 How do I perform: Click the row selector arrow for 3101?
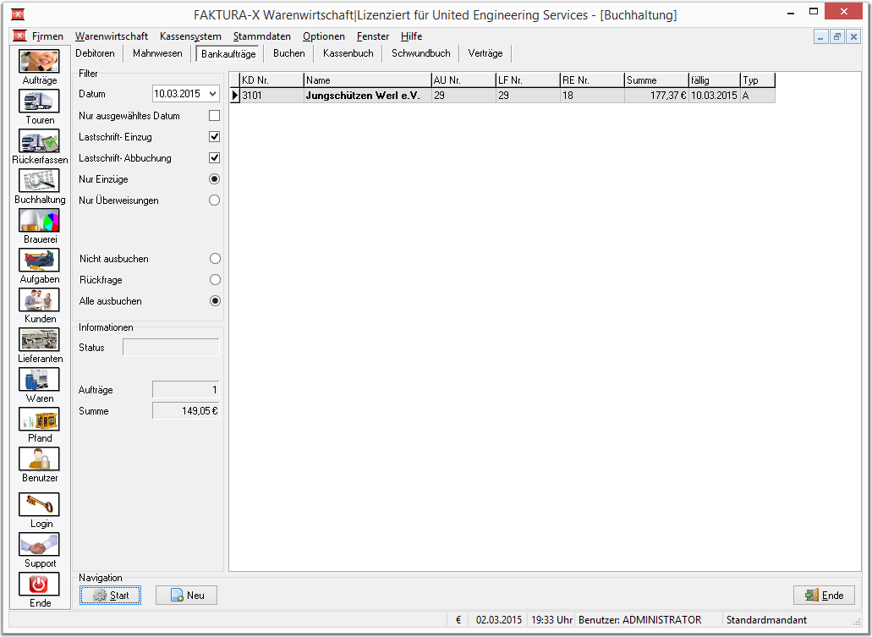234,95
